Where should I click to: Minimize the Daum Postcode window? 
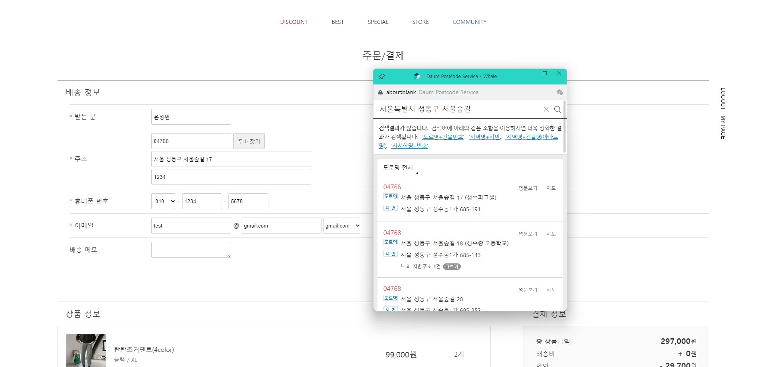[531, 75]
